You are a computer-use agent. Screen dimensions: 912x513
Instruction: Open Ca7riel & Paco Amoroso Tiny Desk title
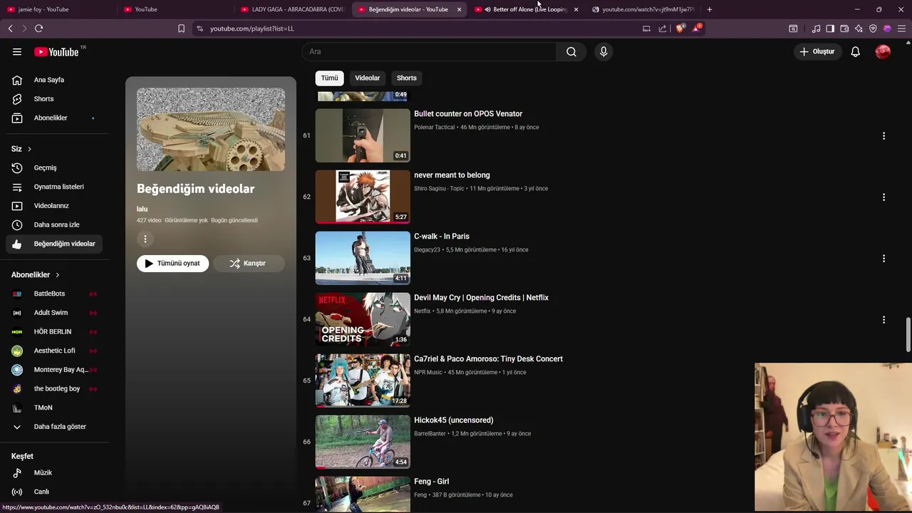coord(488,359)
